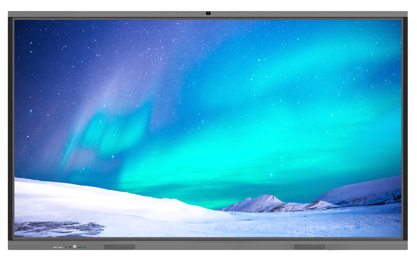The height and width of the screenshot is (271, 417).
Task: Click microphone hole immediately left of camera
Action: pos(203,13)
